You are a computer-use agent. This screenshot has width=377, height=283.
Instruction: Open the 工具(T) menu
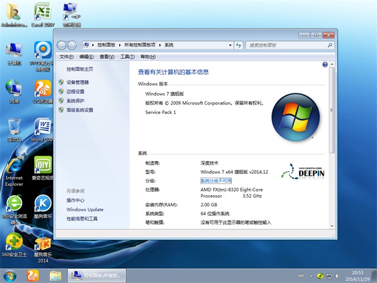[127, 57]
